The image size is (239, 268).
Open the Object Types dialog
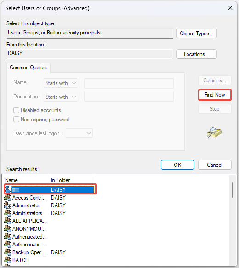point(196,34)
